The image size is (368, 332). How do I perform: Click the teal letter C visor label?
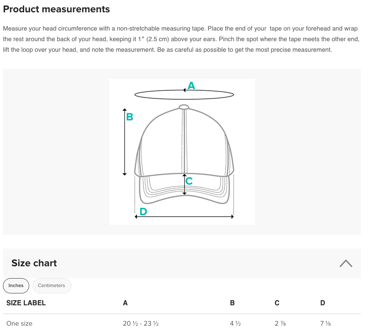189,181
